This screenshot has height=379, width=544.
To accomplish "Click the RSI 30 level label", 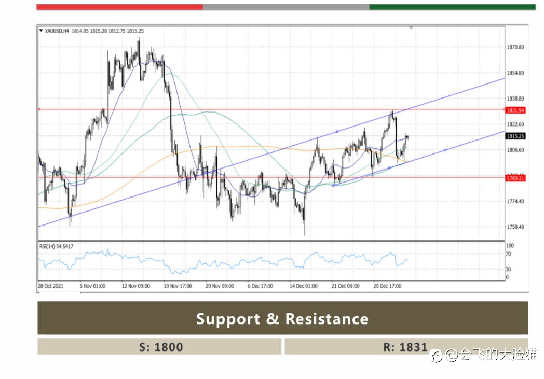I will pyautogui.click(x=508, y=269).
